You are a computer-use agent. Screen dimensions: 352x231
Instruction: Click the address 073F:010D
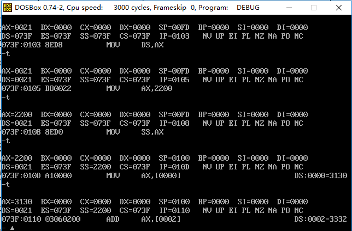pos(21,175)
